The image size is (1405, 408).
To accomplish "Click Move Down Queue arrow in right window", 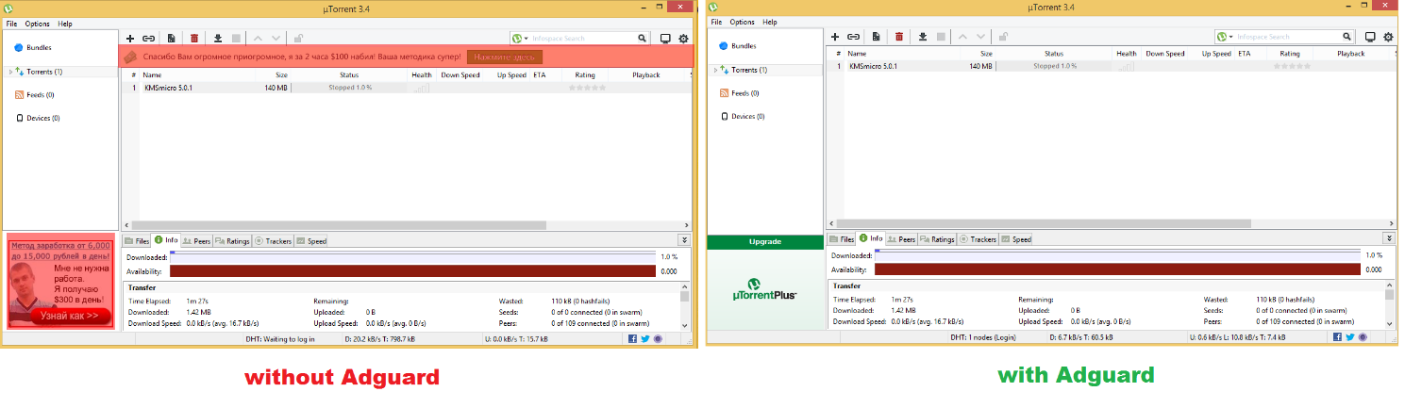I will tap(981, 37).
